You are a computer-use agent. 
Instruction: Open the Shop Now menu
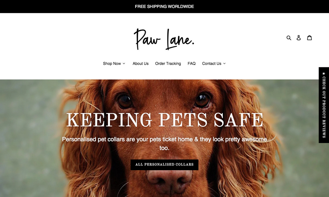click(x=114, y=63)
